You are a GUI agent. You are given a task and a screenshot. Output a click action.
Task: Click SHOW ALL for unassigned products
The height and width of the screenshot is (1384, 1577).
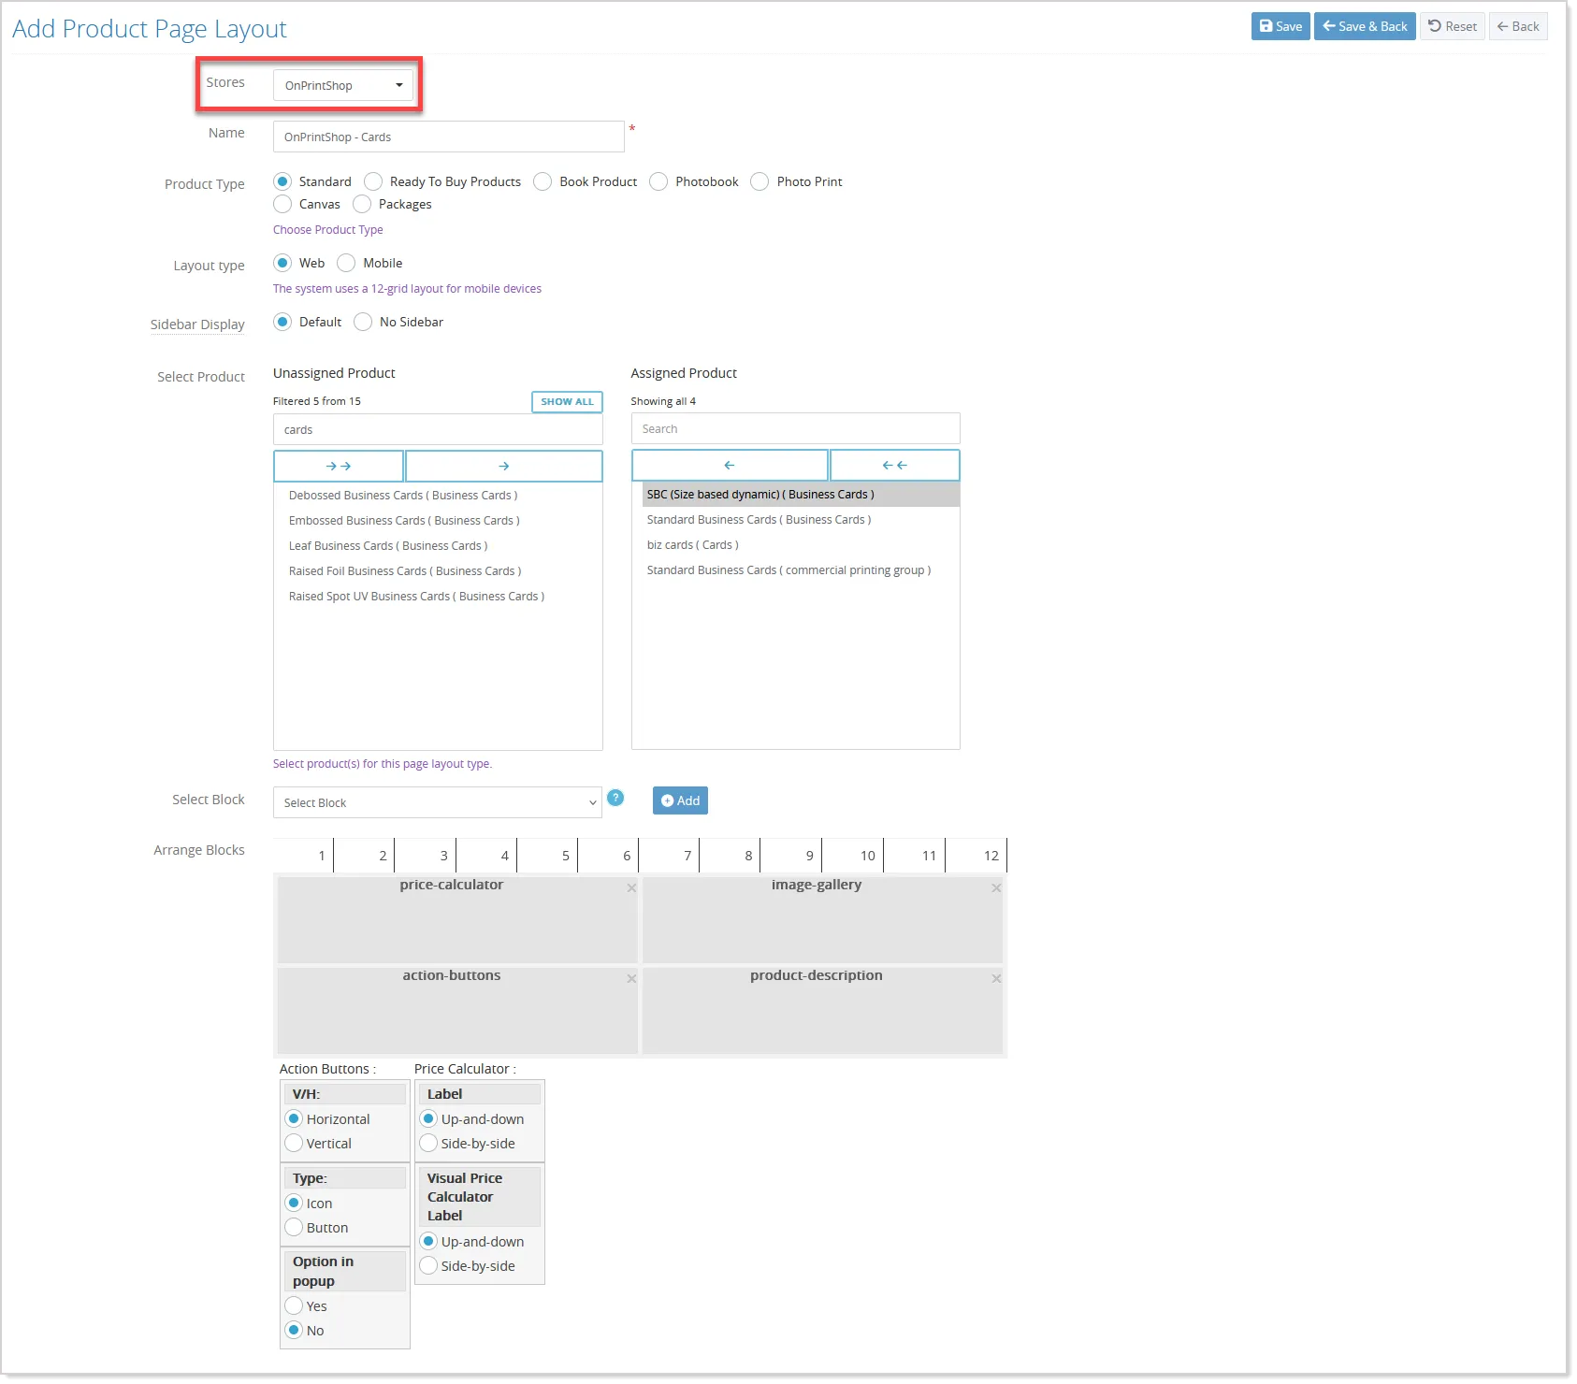(567, 401)
